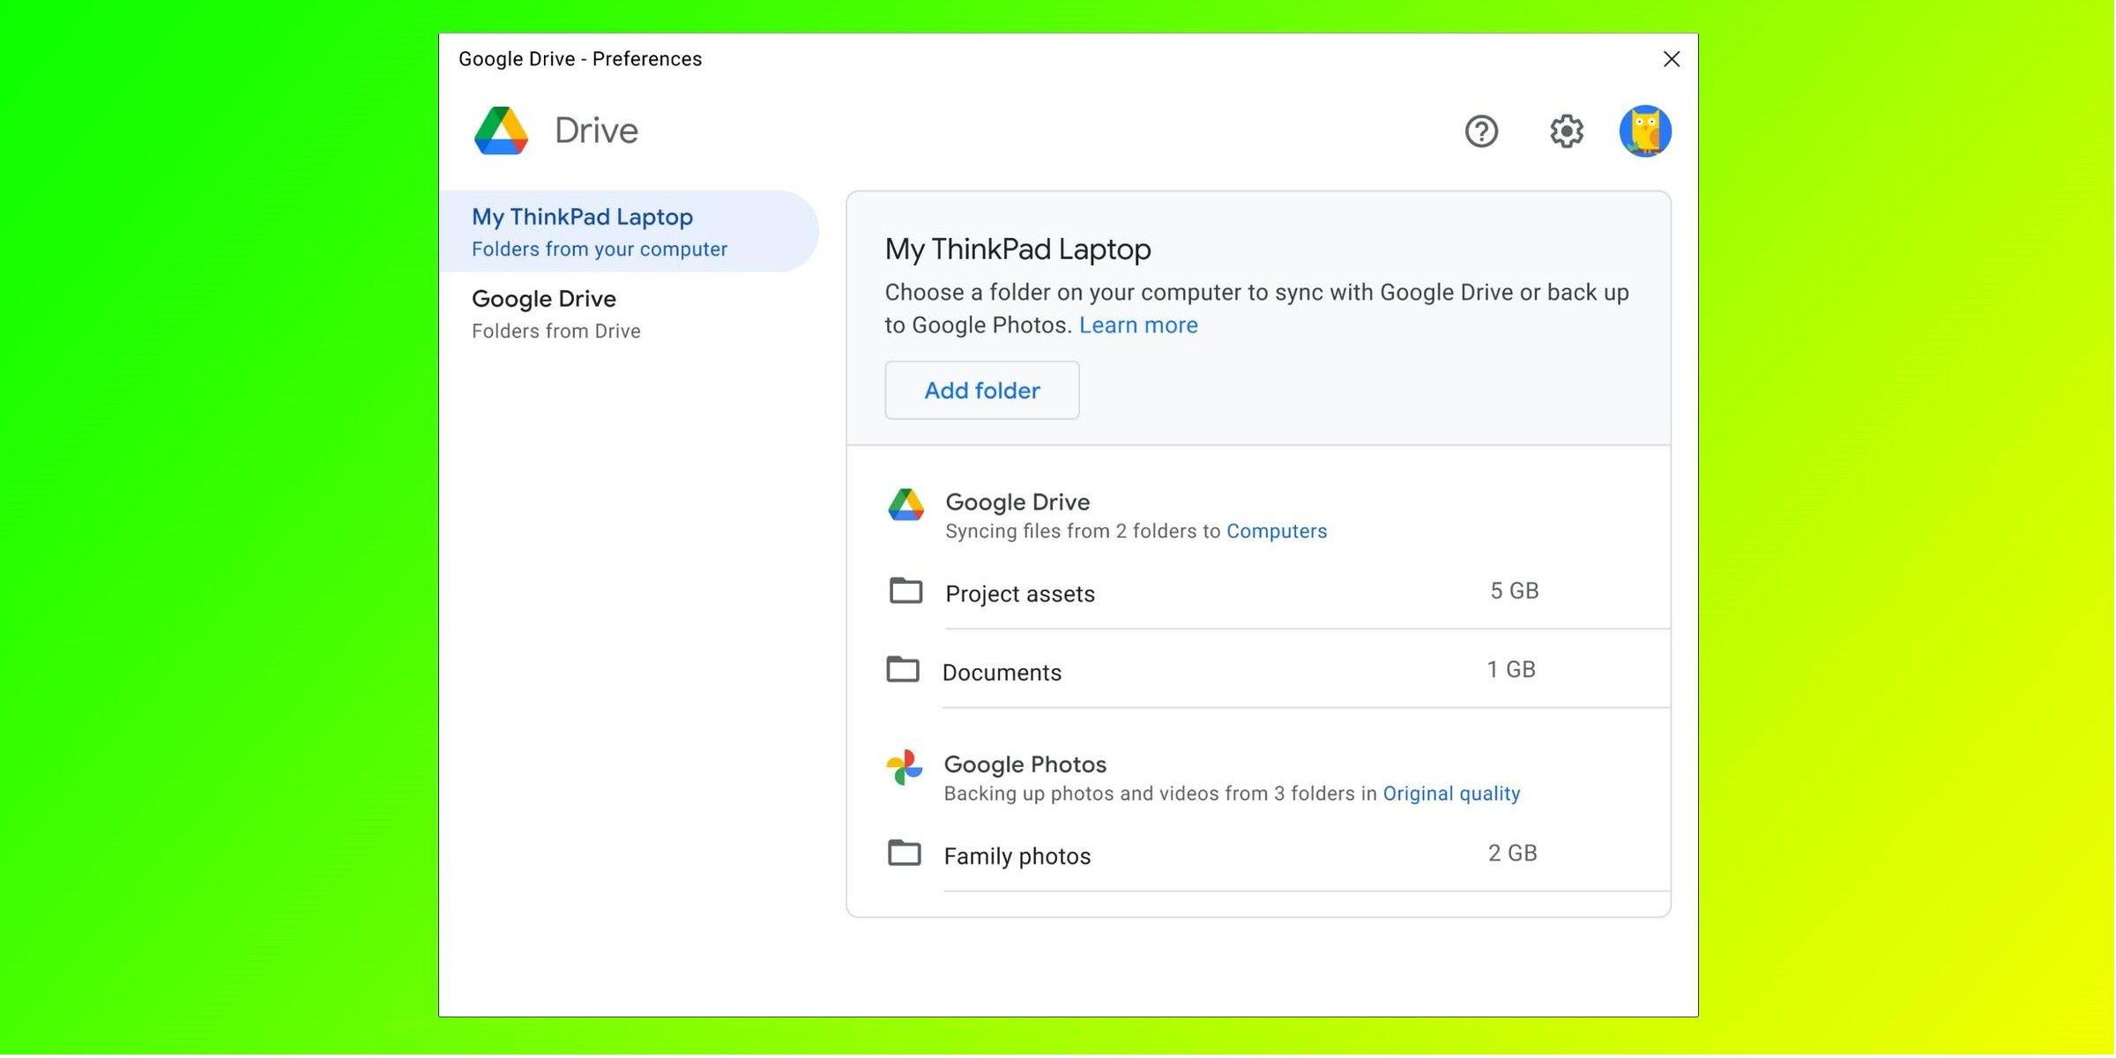
Task: Click the Computers link in sync description
Action: tap(1277, 531)
